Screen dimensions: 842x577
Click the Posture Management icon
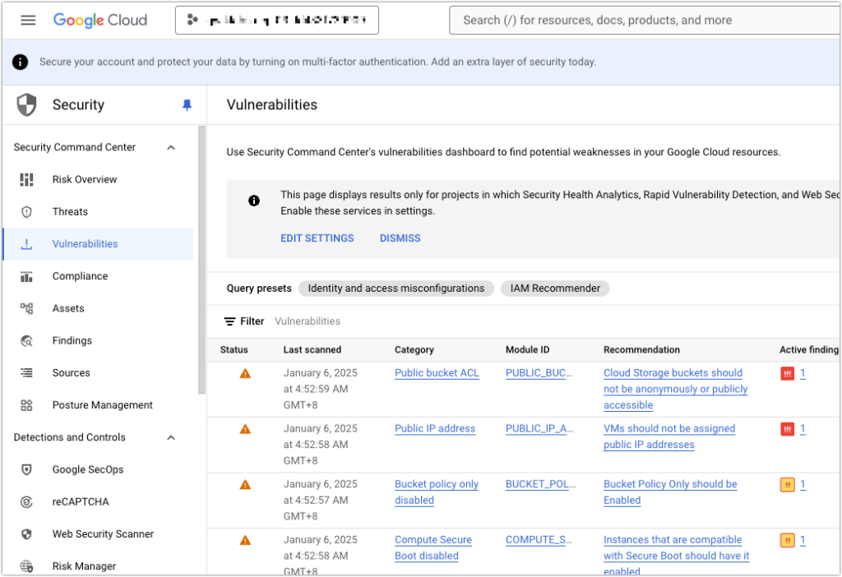26,405
